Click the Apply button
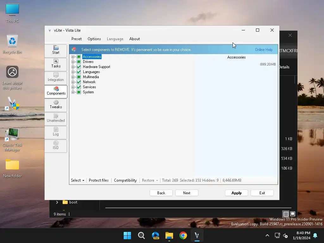 point(236,193)
